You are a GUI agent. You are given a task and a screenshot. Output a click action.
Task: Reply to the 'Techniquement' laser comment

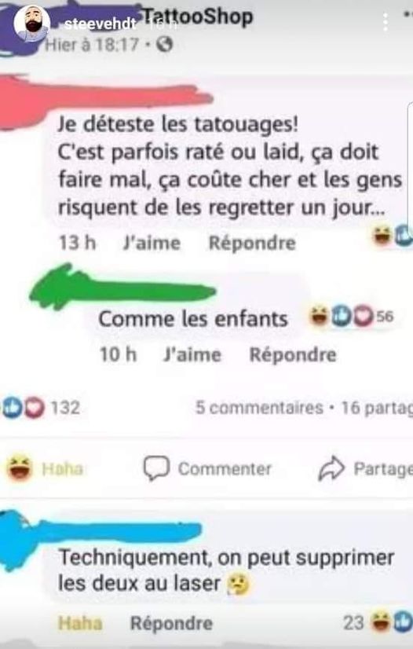[172, 623]
